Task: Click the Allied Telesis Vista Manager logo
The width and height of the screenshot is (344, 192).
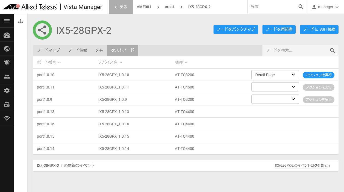Action: [52, 7]
